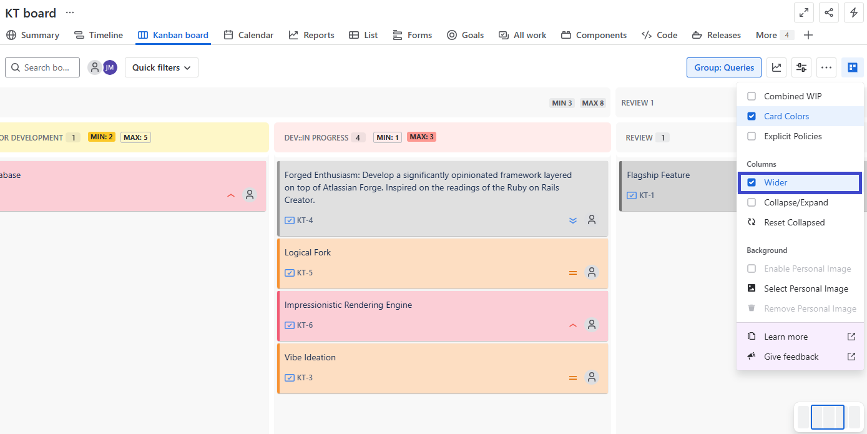Click the board minimap in bottom corner
The image size is (867, 434).
tap(828, 417)
